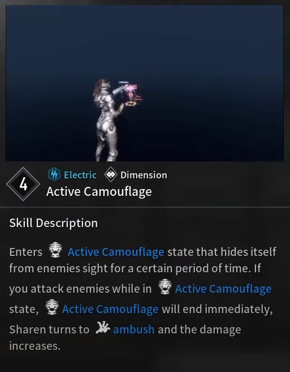The width and height of the screenshot is (290, 372).
Task: Click the Dimension skill type diamond icon
Action: (111, 174)
